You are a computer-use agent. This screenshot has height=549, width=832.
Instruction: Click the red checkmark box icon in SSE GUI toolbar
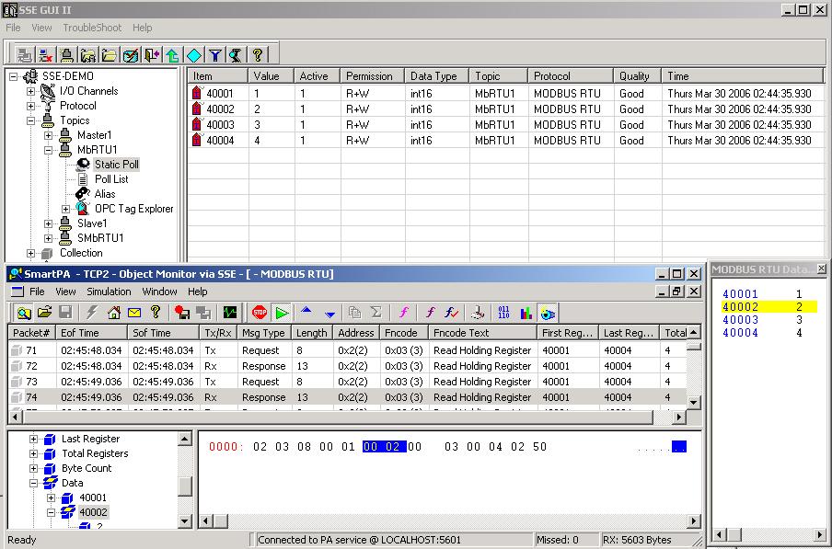click(131, 54)
